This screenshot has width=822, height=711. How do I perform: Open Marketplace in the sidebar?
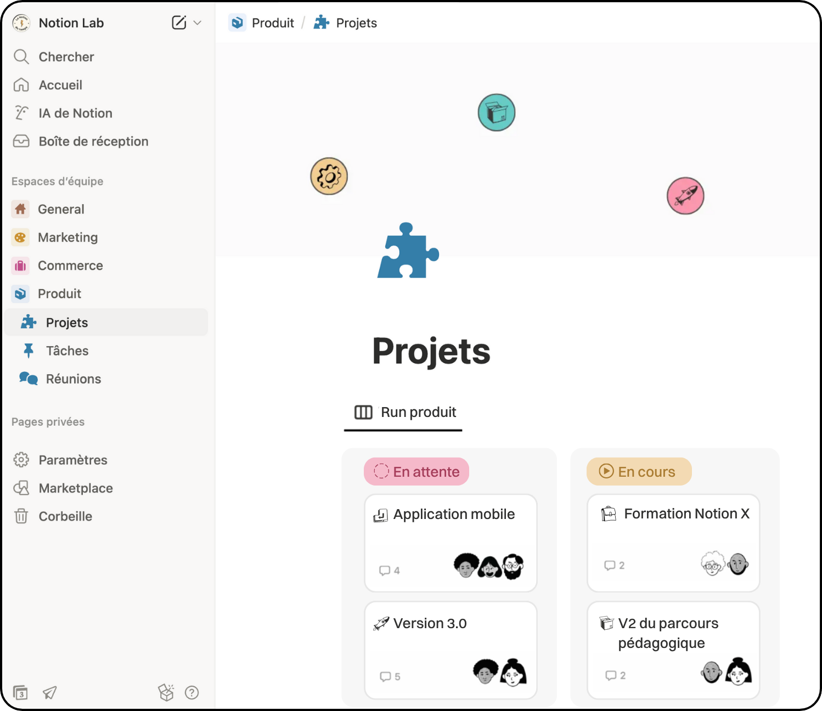pos(75,488)
